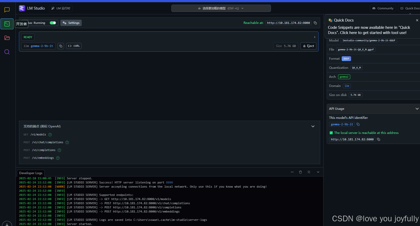Click the gemma-2-9b-it-Q4_K_M.gguf file name
420x226 pixels.
point(356,50)
